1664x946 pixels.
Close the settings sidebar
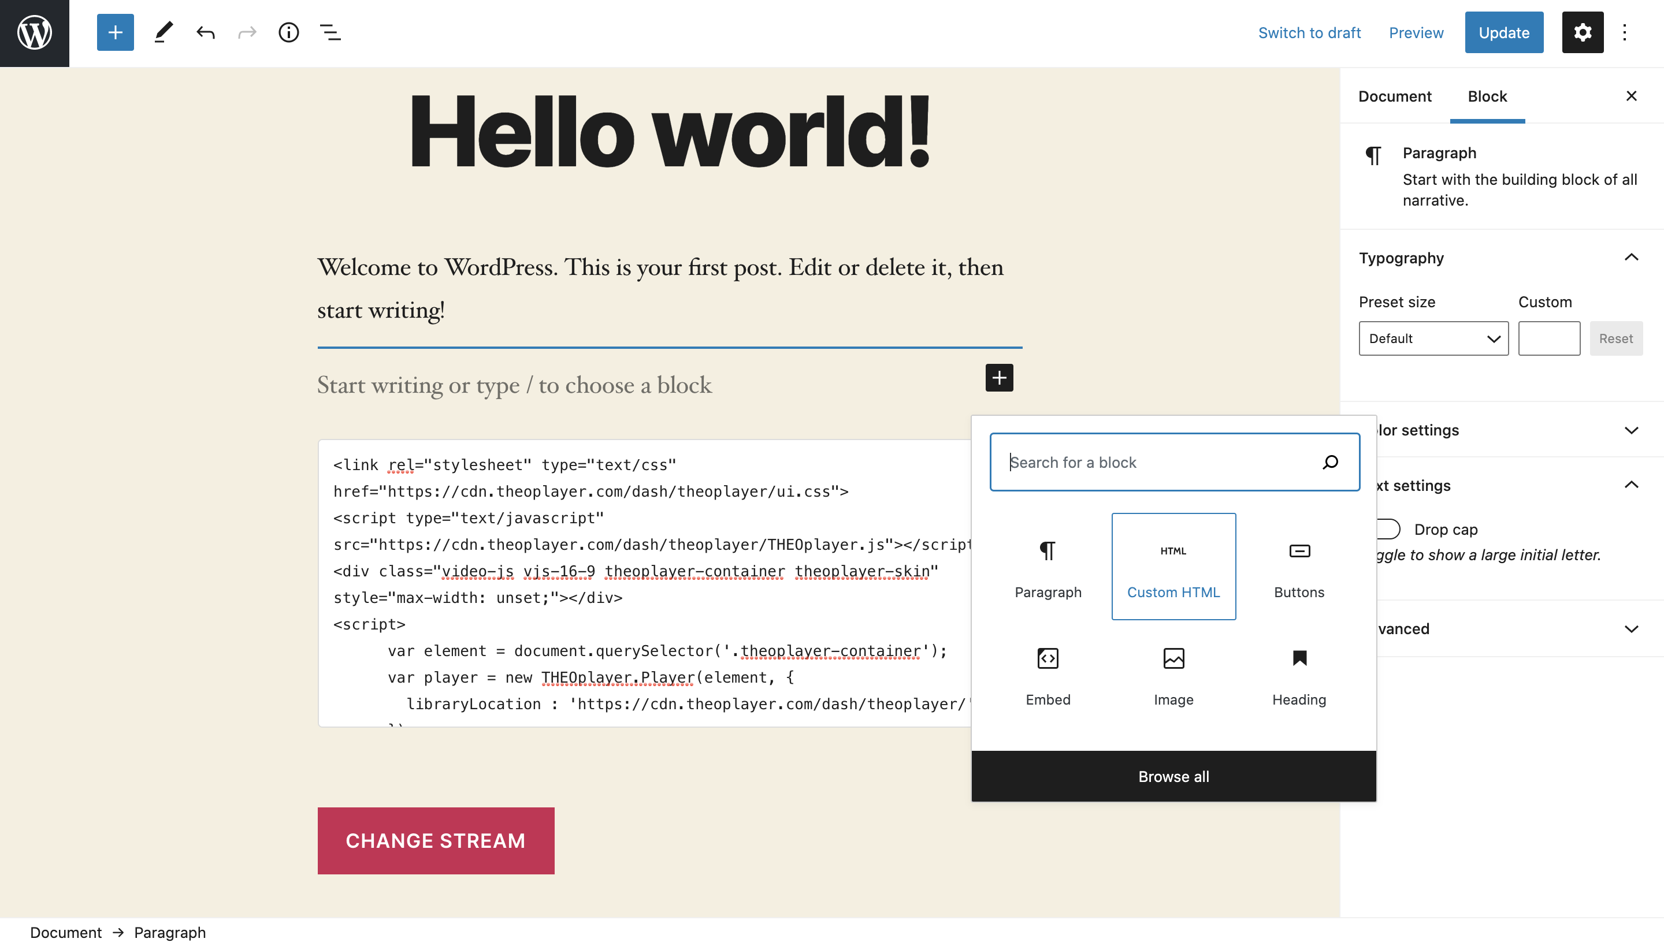[1631, 96]
